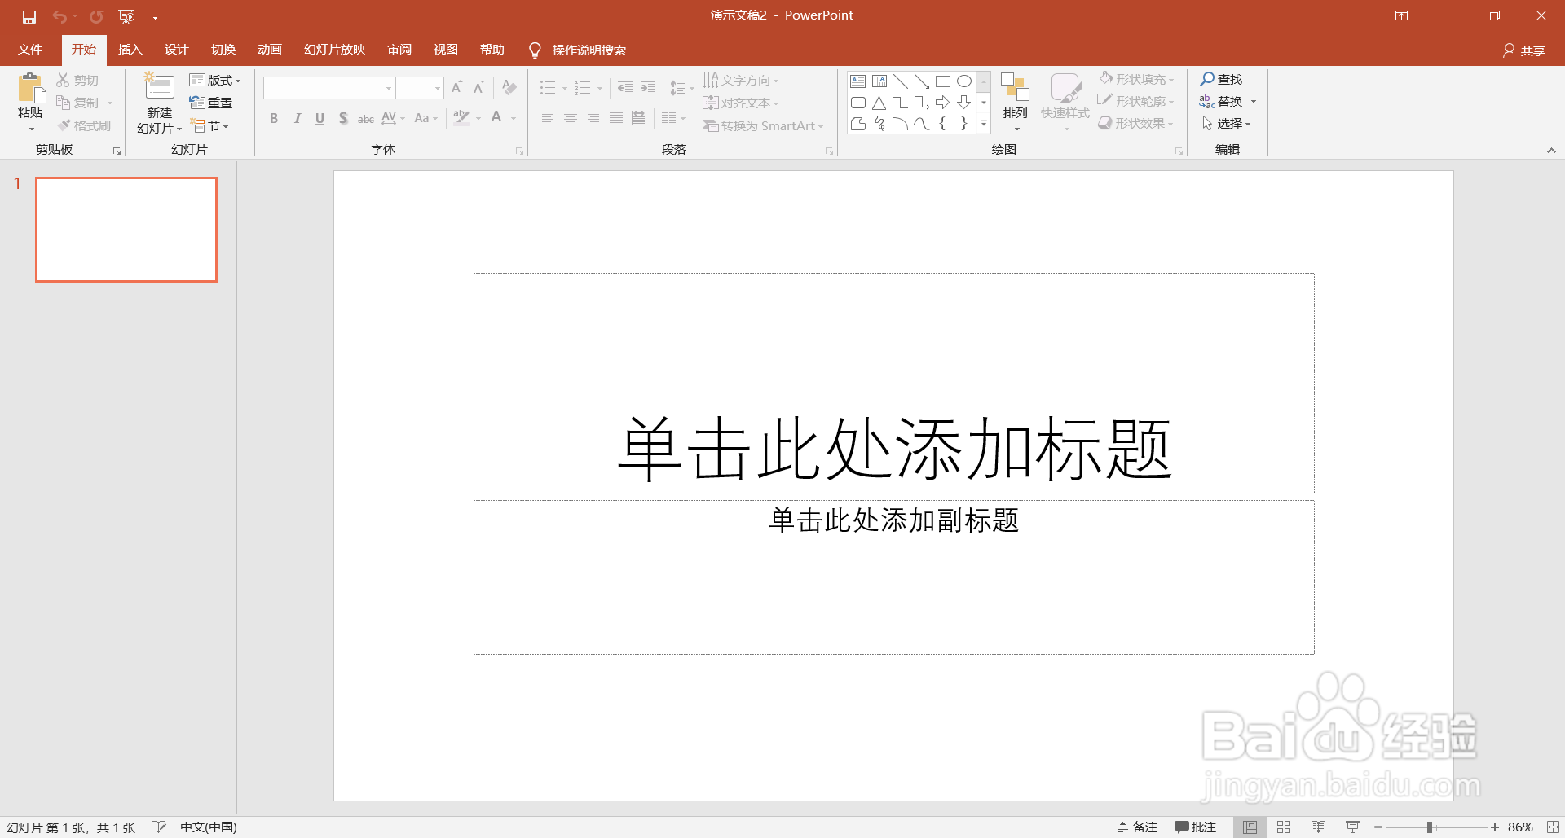Decrease font size with the smaller A icon
Viewport: 1565px width, 838px height.
pos(479,87)
